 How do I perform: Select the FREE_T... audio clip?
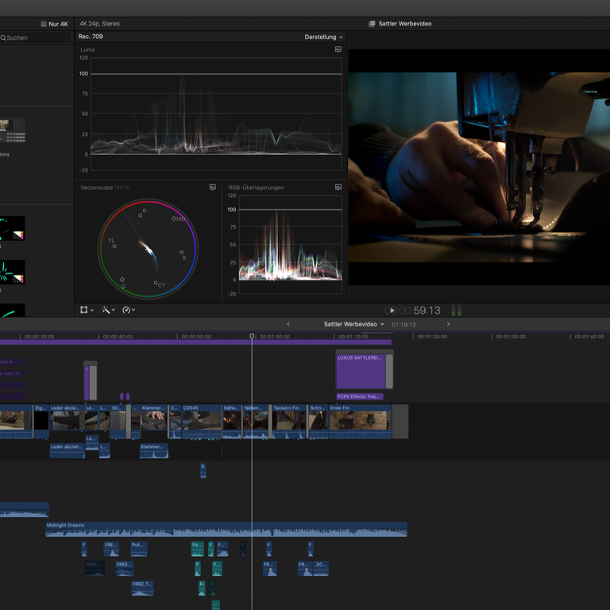coord(142,589)
